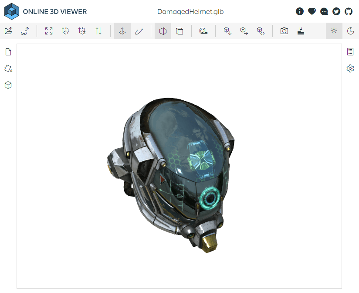Flip the up vector direction
359x293 pixels.
[x=98, y=31]
